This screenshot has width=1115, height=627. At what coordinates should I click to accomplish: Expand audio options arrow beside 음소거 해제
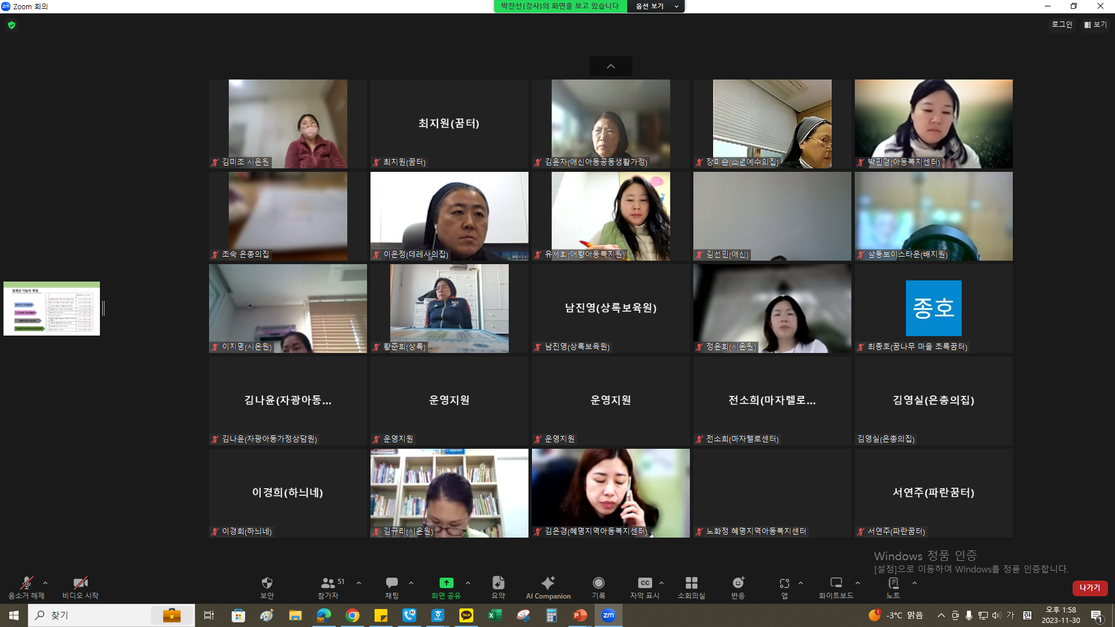point(45,583)
